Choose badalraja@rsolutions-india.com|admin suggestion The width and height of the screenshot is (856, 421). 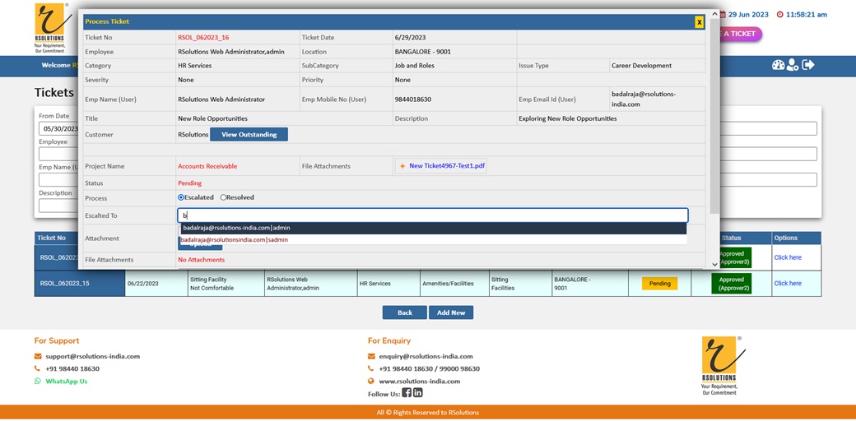[237, 228]
